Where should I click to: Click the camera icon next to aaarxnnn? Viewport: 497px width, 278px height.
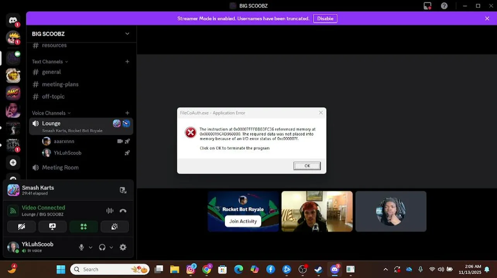click(x=120, y=141)
